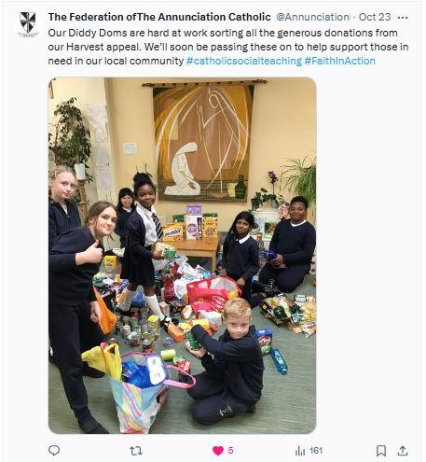
Task: Click the view count showing 161
Action: [316, 451]
